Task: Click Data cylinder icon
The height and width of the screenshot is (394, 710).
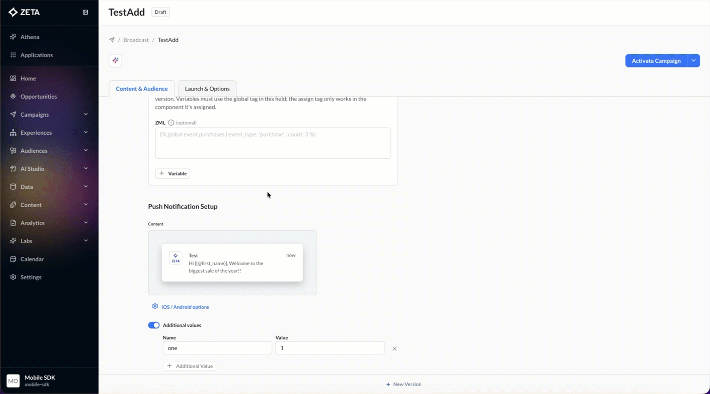Action: (13, 186)
